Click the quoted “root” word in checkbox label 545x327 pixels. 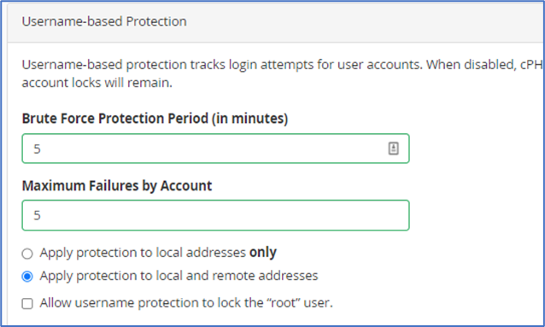[284, 303]
